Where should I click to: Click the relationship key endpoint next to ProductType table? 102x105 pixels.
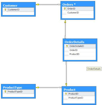tap(38, 87)
